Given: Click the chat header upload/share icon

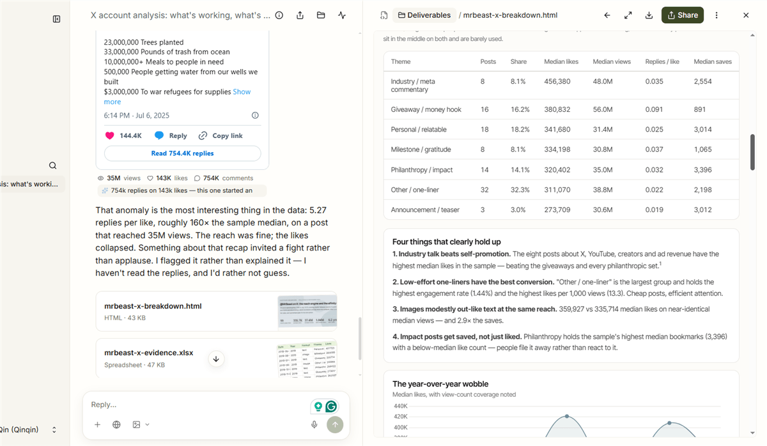Looking at the screenshot, I should (x=300, y=15).
